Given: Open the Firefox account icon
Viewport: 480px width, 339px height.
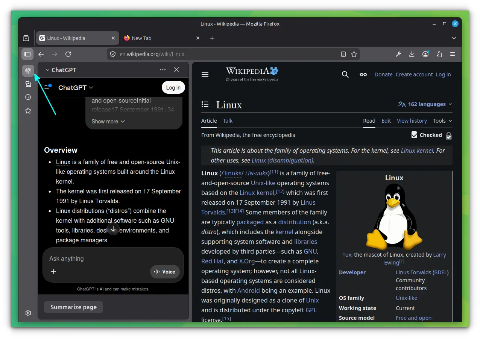Looking at the screenshot, I should point(425,54).
